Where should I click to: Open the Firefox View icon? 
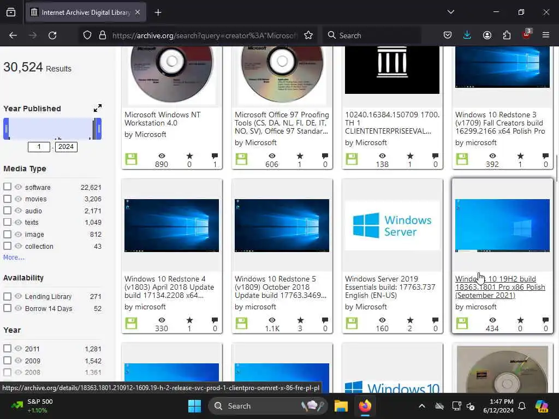[x=11, y=13]
